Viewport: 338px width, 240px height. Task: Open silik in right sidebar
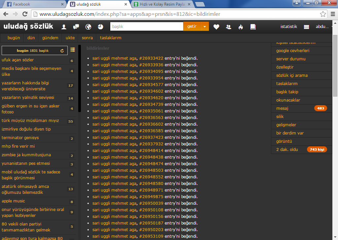click(x=280, y=116)
